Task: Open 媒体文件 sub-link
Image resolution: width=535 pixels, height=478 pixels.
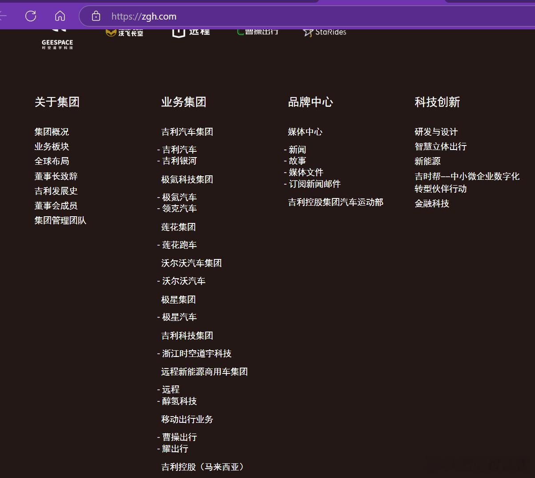Action: [x=306, y=172]
